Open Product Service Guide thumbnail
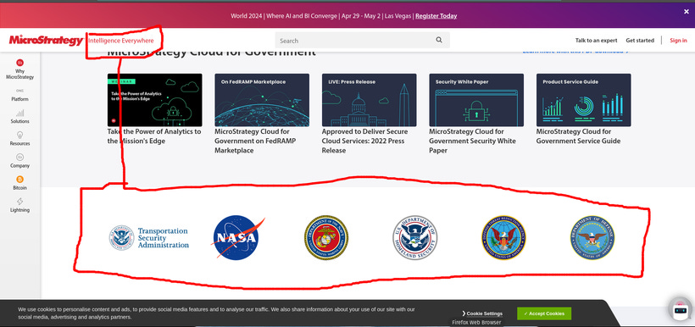 tap(584, 100)
